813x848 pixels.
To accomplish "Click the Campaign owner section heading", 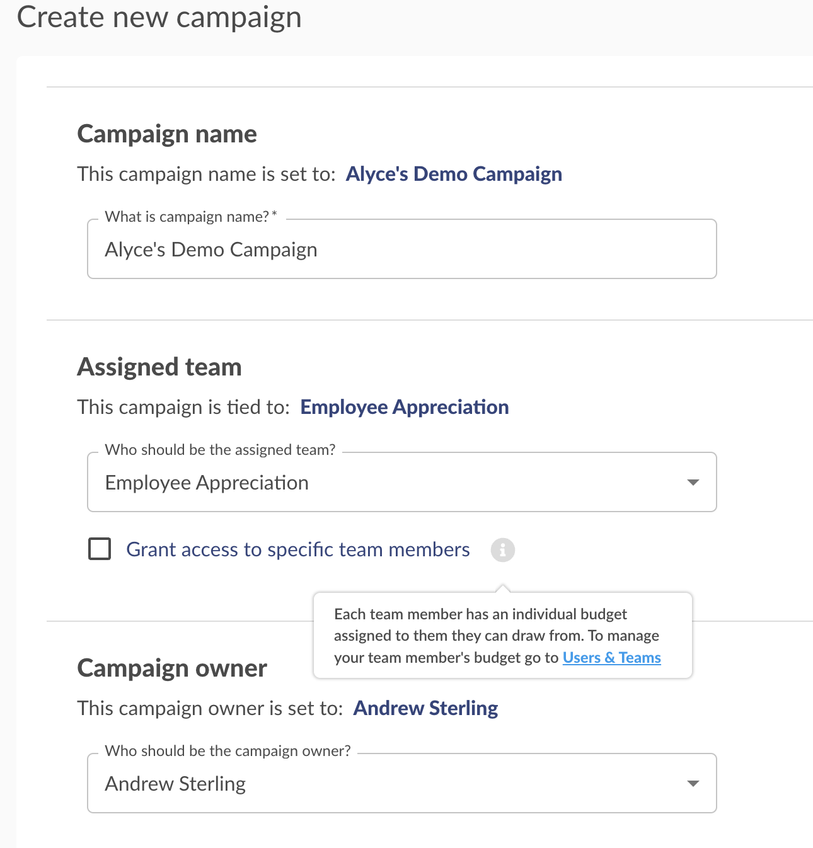I will (172, 668).
